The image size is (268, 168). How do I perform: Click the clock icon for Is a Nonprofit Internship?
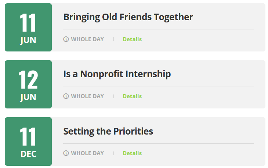coord(66,96)
